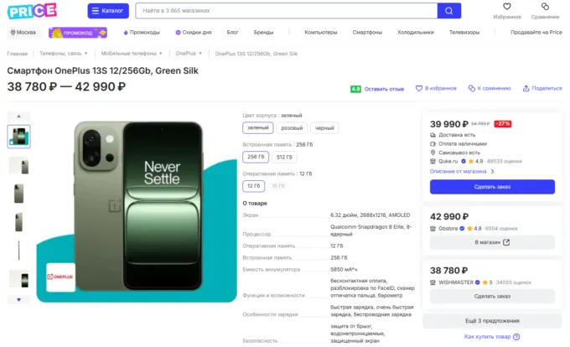Open the Бренды section
The width and height of the screenshot is (570, 347).
[x=263, y=33]
